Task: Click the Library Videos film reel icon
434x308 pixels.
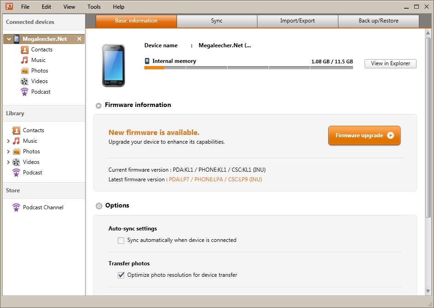Action: click(17, 162)
